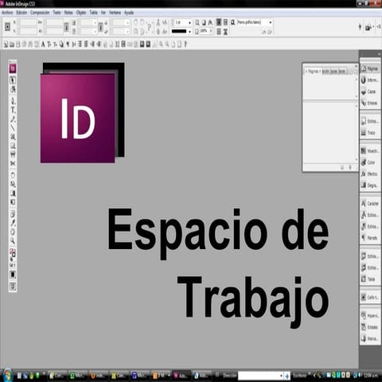Open the Y scale percentage dropdown

pyautogui.click(x=95, y=32)
